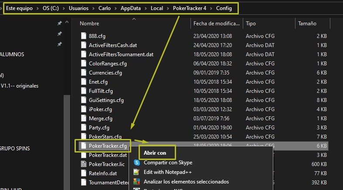The width and height of the screenshot is (343, 190).
Task: Click the PokerTracker.lic file icon
Action: tap(84, 164)
